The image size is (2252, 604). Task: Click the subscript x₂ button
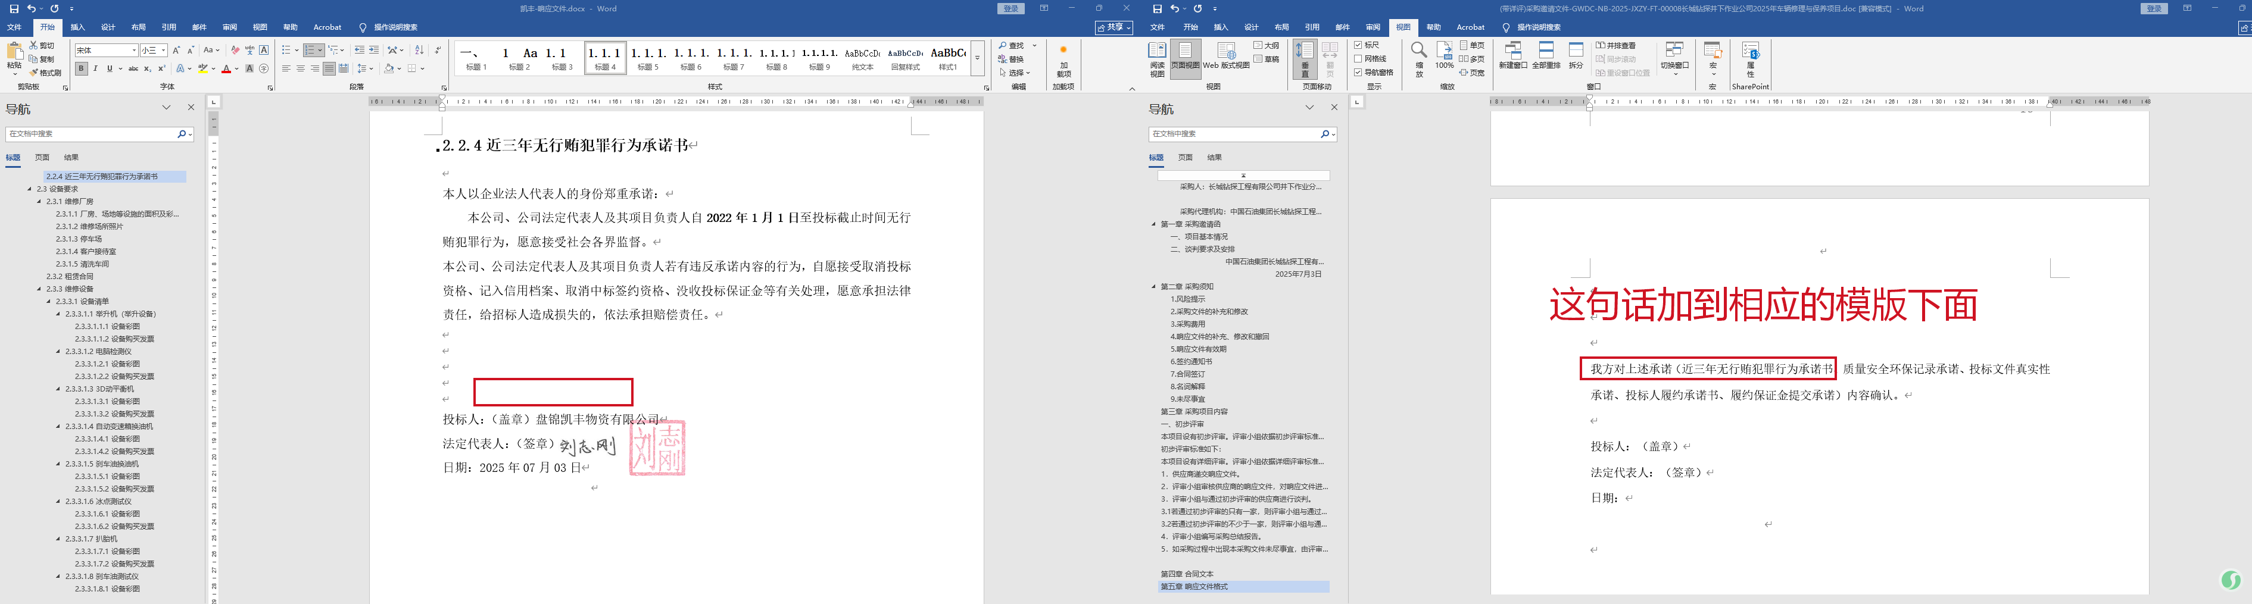point(147,68)
